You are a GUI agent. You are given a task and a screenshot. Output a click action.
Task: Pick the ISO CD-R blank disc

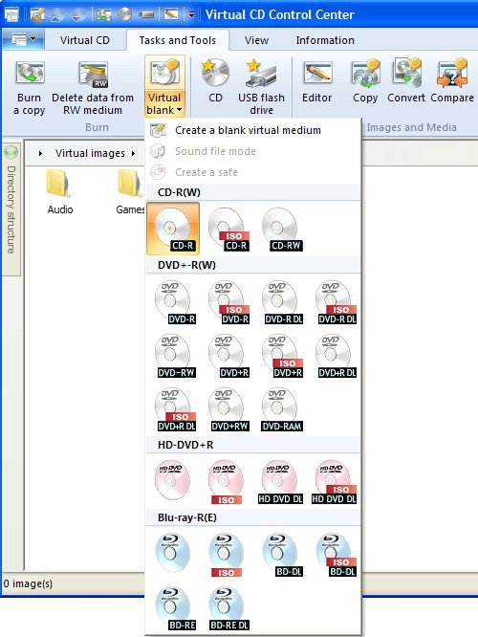[228, 230]
